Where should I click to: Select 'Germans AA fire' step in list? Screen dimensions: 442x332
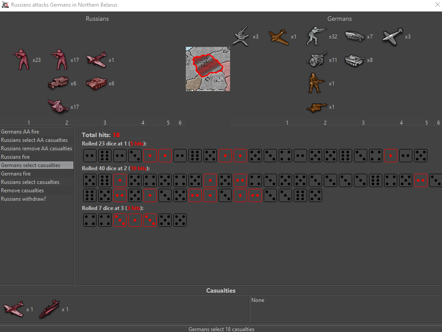(x=20, y=131)
